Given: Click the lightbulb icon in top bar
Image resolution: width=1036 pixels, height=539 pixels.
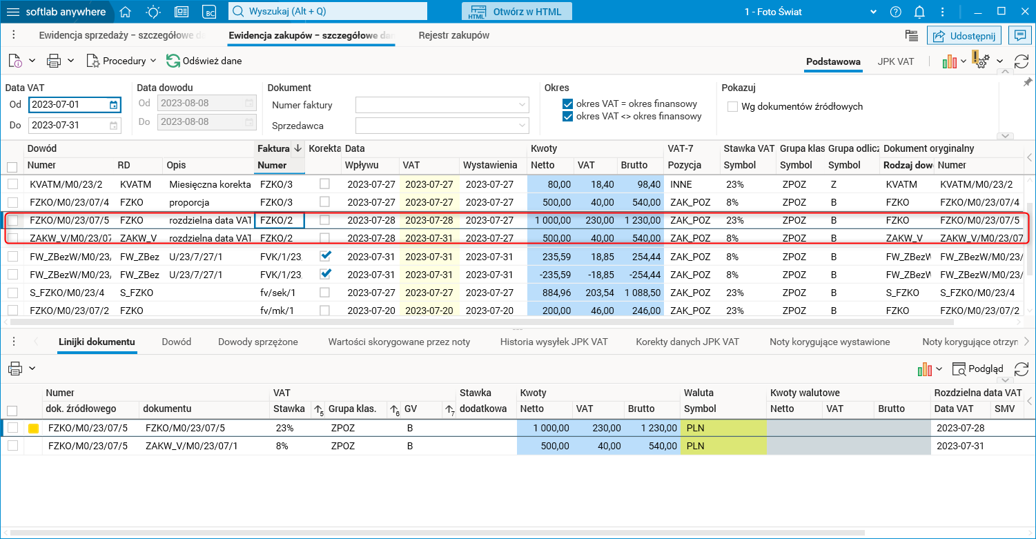Looking at the screenshot, I should [x=153, y=12].
